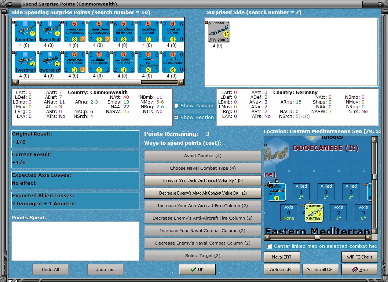This screenshot has width=388, height=282.
Task: Select the BB Repulse battleship counter
Action: coord(99,62)
